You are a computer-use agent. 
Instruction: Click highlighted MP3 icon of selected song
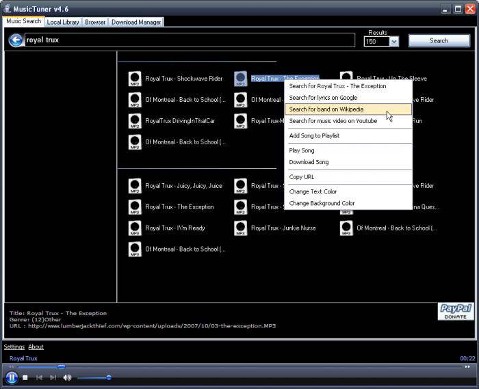[x=240, y=79]
